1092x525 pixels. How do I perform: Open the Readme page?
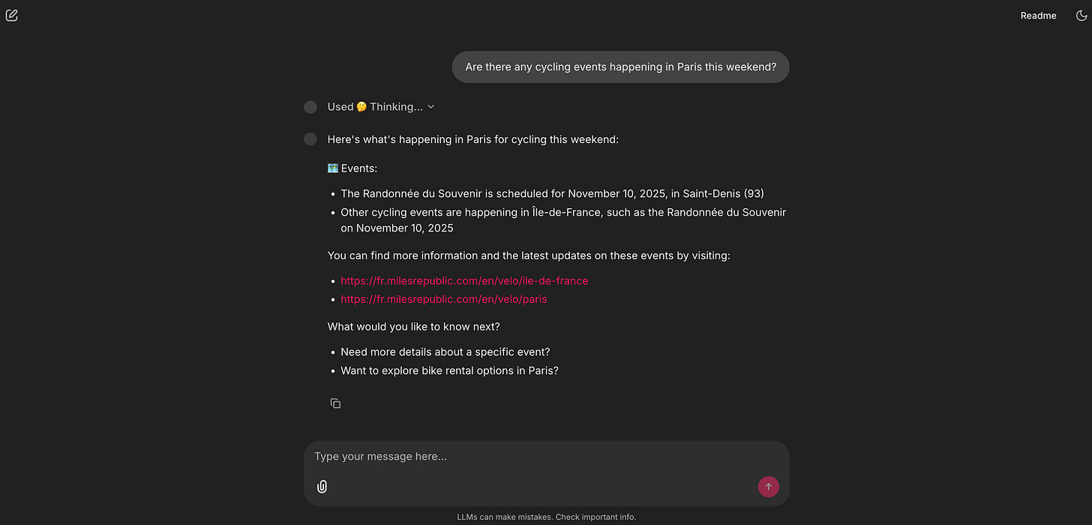click(1038, 15)
